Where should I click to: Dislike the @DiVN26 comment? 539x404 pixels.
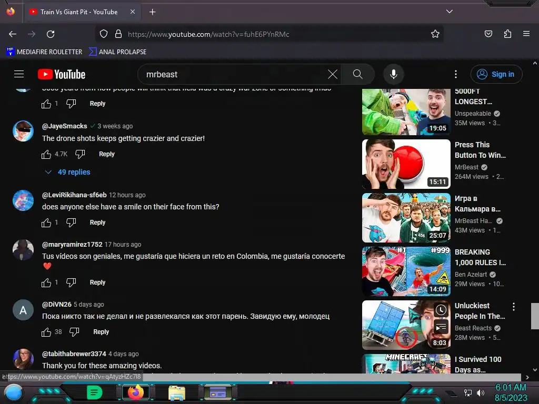(x=74, y=332)
